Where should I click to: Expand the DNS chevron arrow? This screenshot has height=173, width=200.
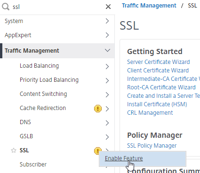[x=107, y=123]
